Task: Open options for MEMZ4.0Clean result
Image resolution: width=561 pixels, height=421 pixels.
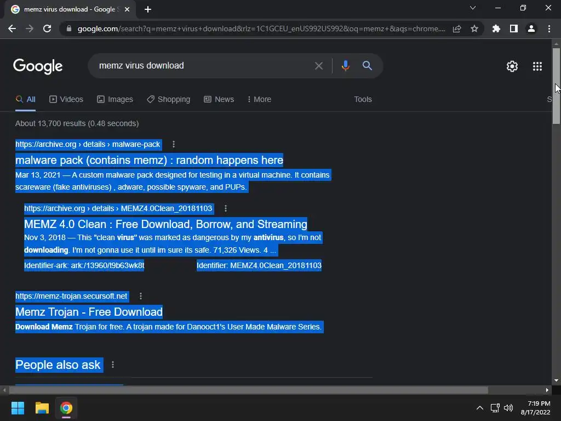Action: (225, 208)
